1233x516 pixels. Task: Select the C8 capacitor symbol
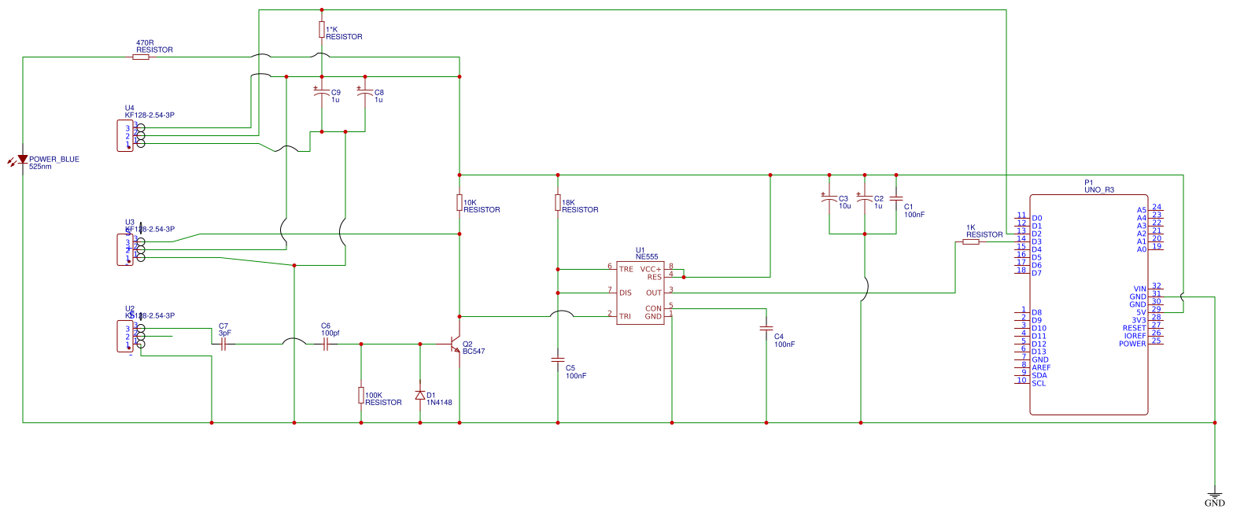point(364,93)
